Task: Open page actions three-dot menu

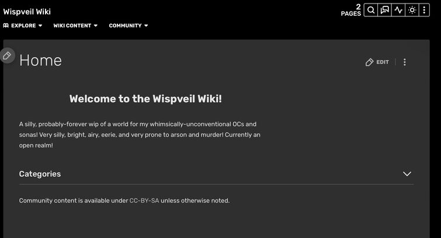Action: pyautogui.click(x=404, y=62)
